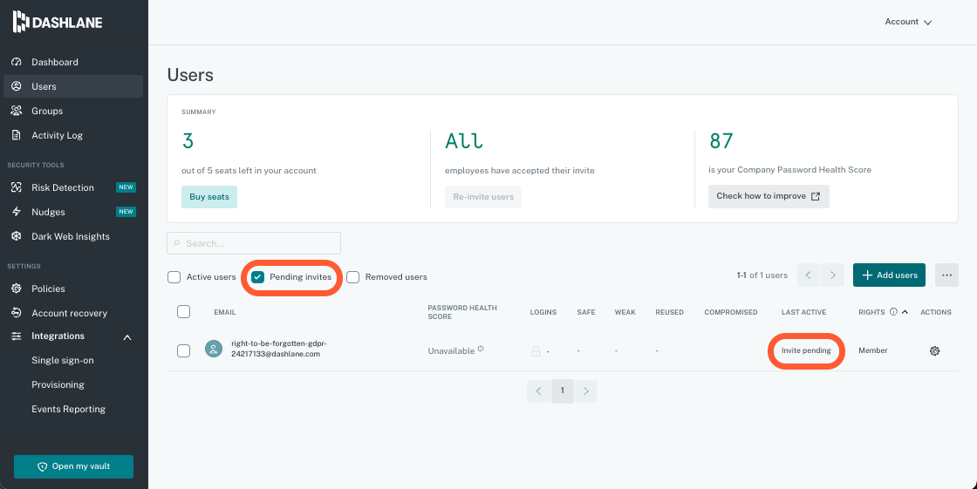Collapse the Integrations section
This screenshot has height=489, width=977.
[x=126, y=336]
